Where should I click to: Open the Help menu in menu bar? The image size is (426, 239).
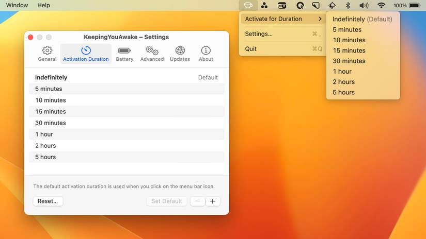coord(43,5)
